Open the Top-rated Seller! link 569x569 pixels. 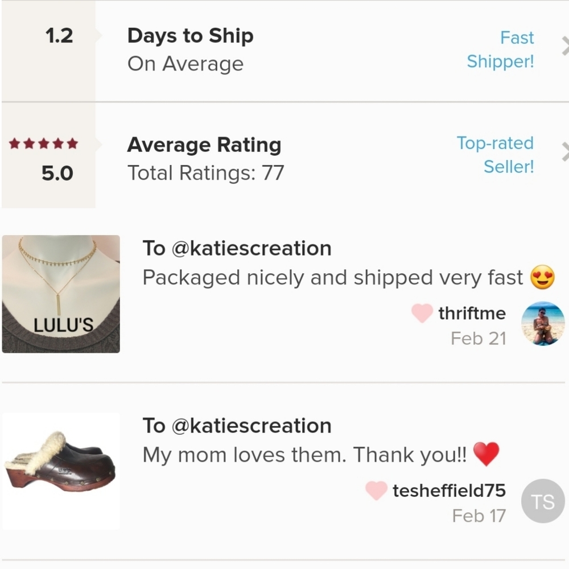point(495,154)
